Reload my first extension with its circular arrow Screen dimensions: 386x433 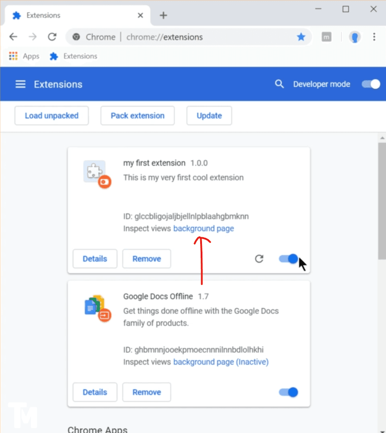coord(259,259)
